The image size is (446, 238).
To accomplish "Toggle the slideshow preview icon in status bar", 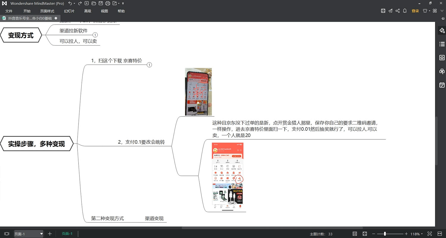I will 355,234.
